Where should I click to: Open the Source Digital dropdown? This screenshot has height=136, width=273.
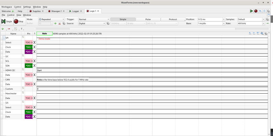pos(92,23)
